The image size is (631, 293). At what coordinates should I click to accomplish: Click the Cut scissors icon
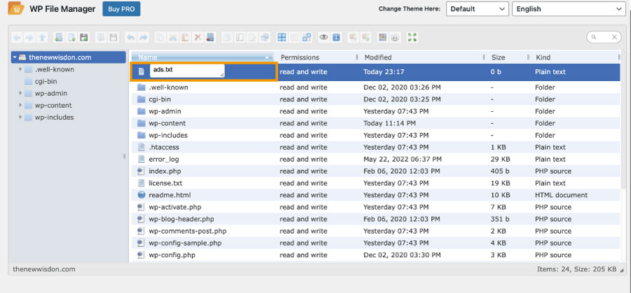pyautogui.click(x=173, y=37)
